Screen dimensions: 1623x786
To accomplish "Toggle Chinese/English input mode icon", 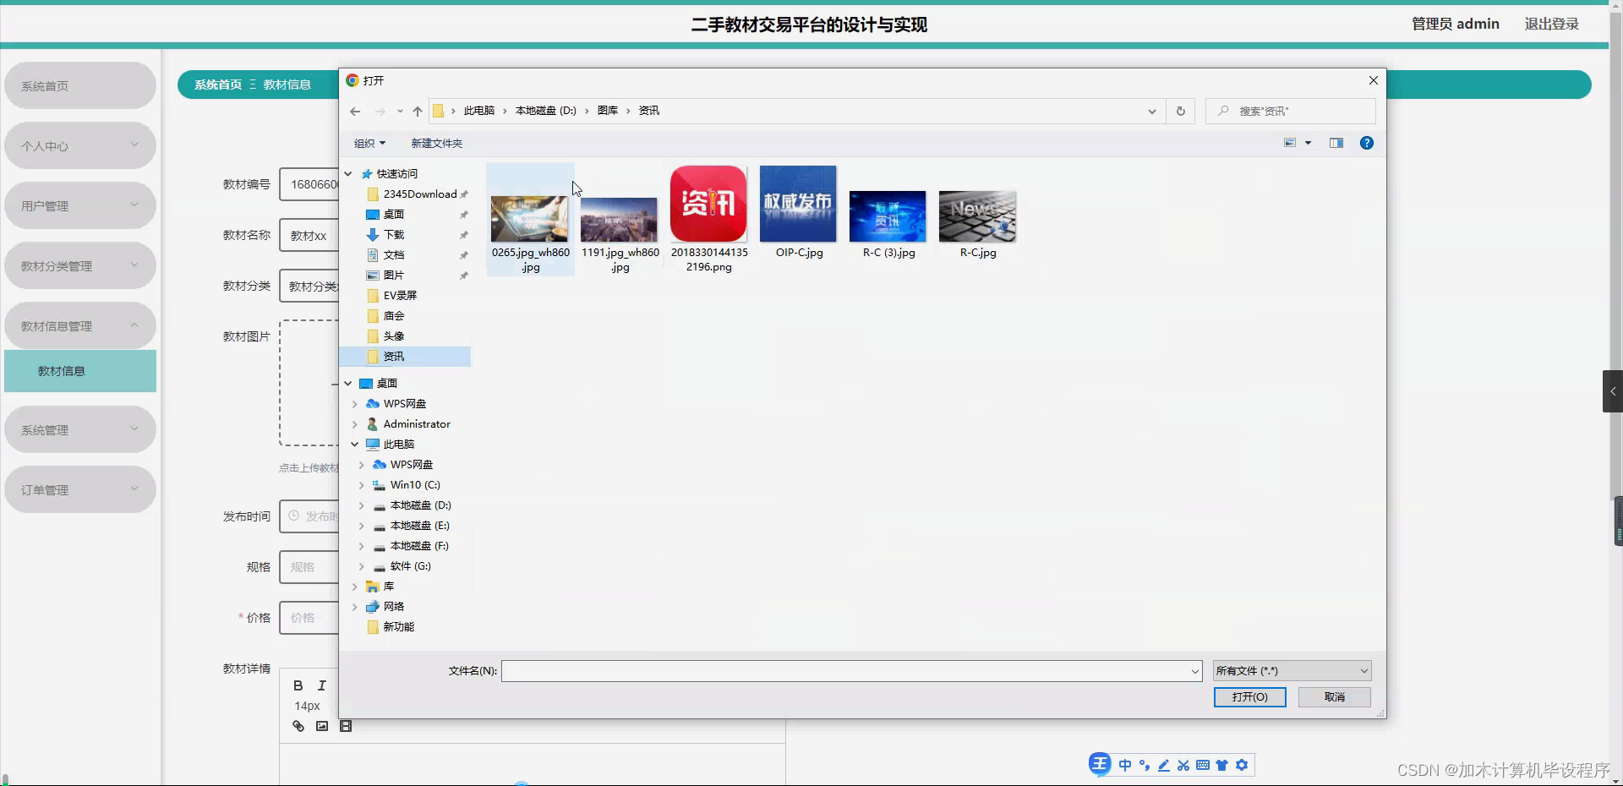I will click(x=1124, y=765).
